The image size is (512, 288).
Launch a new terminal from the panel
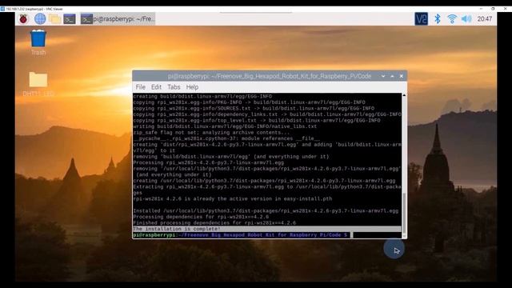(x=70, y=19)
